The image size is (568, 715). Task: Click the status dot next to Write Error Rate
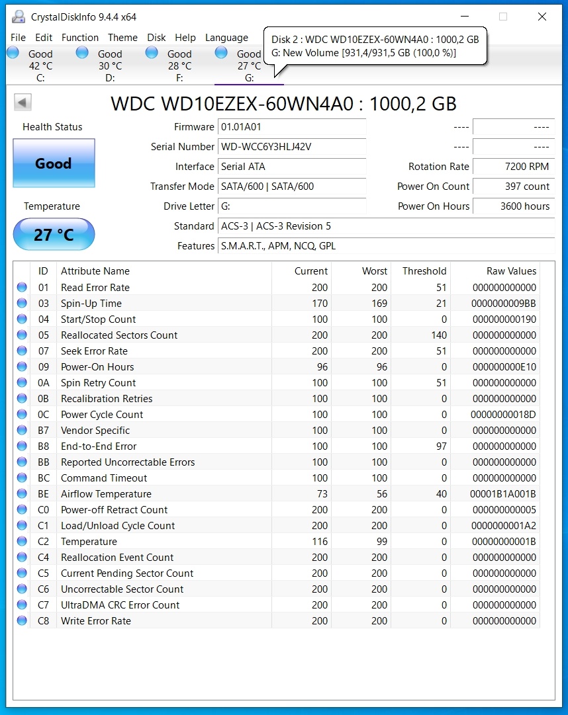point(22,621)
